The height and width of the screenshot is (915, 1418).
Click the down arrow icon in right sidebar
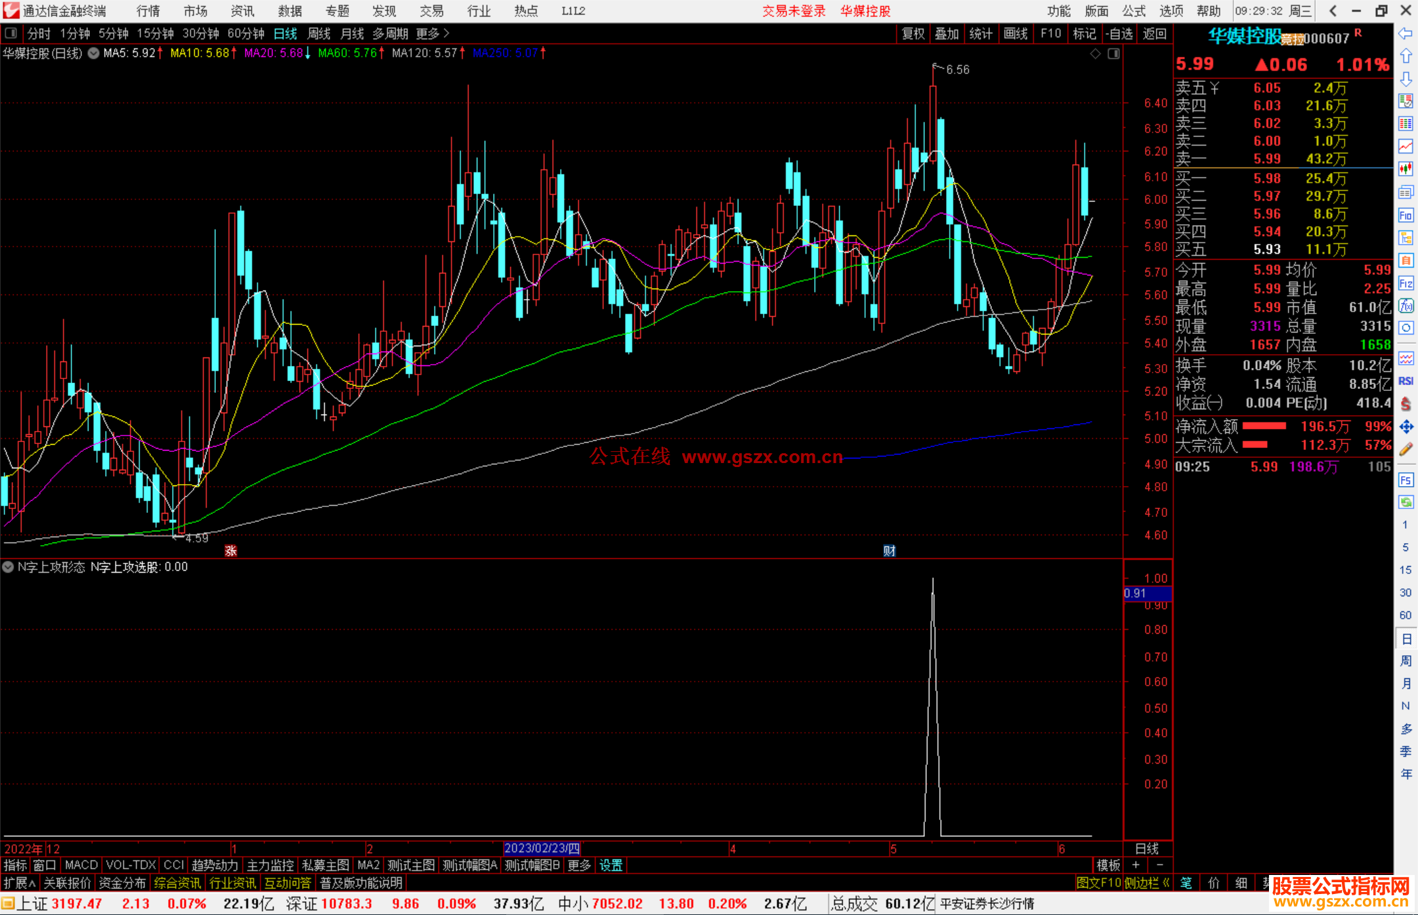tap(1406, 79)
